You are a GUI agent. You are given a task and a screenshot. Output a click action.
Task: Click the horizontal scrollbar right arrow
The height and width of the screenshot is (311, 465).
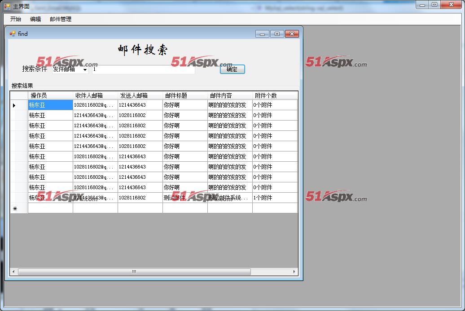coord(294,272)
